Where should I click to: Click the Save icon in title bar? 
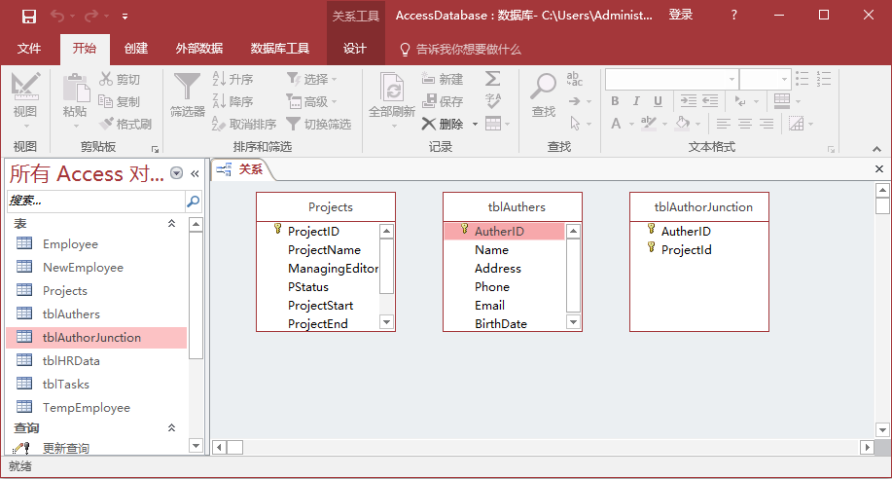coord(28,16)
